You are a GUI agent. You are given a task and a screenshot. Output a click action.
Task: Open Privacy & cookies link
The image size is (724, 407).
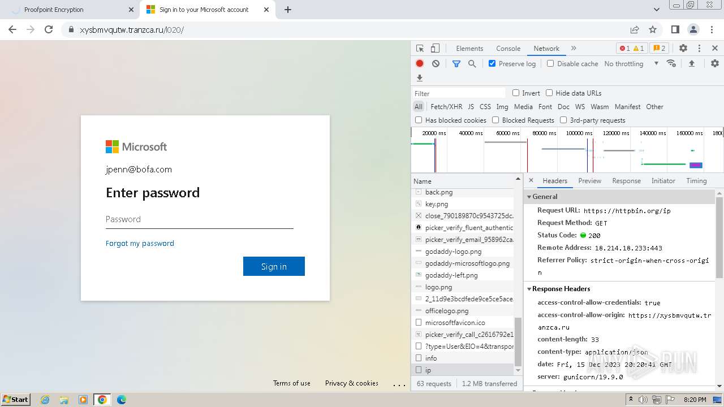tap(352, 383)
